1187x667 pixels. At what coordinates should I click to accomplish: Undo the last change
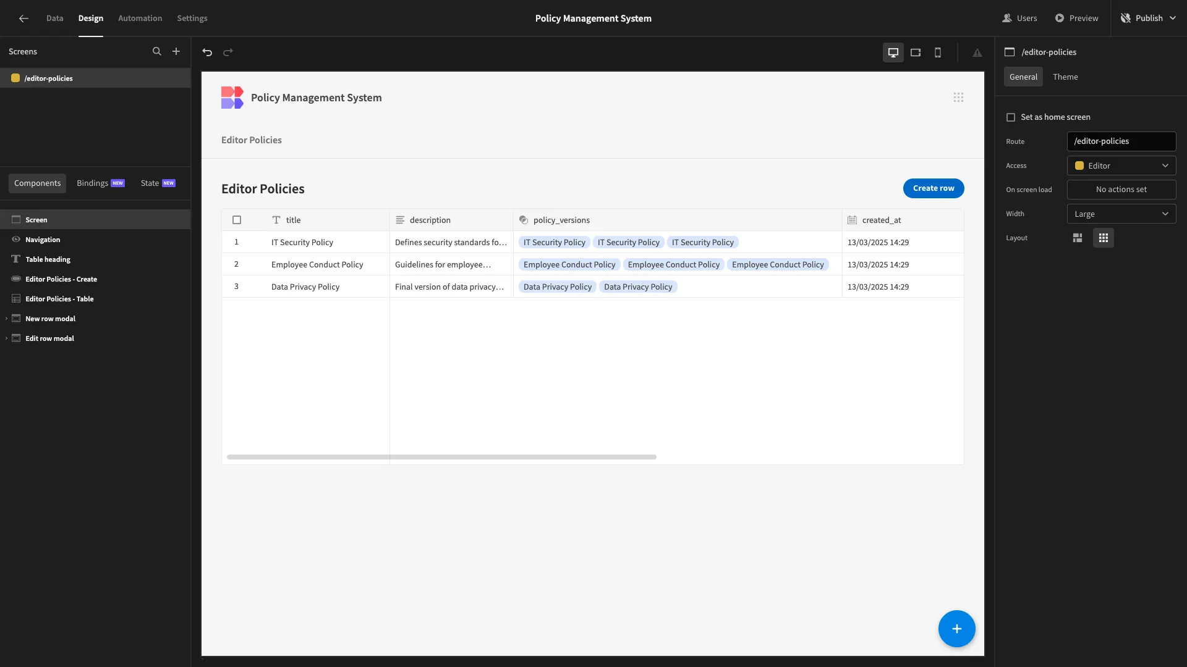207,52
